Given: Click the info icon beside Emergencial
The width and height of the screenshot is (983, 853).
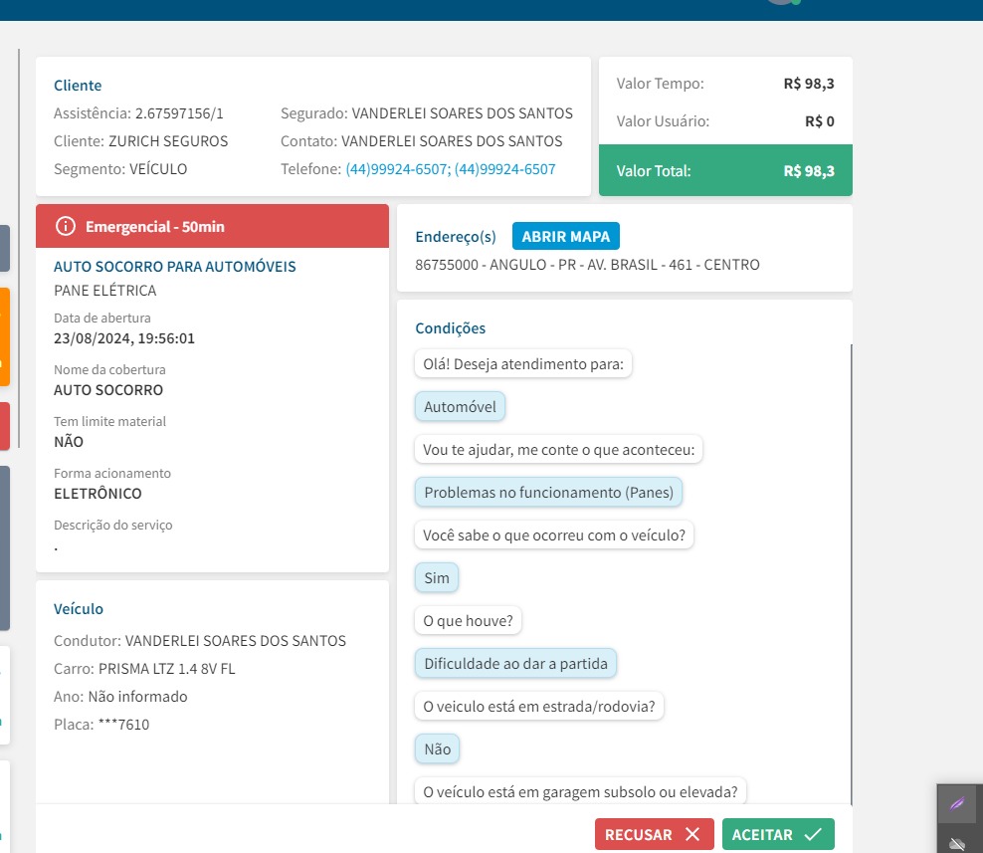Looking at the screenshot, I should coord(66,226).
